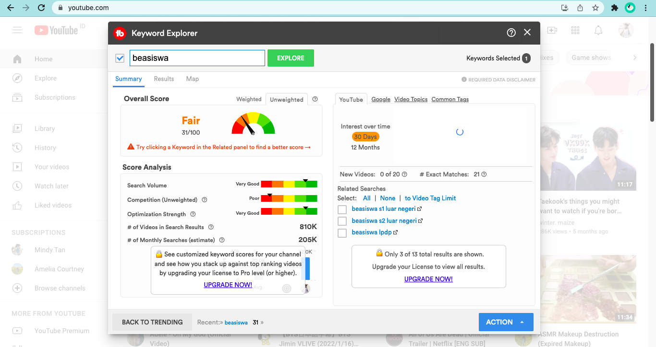The height and width of the screenshot is (347, 656).
Task: Check the beasiswa s2 luar negeri keyword
Action: (x=342, y=220)
